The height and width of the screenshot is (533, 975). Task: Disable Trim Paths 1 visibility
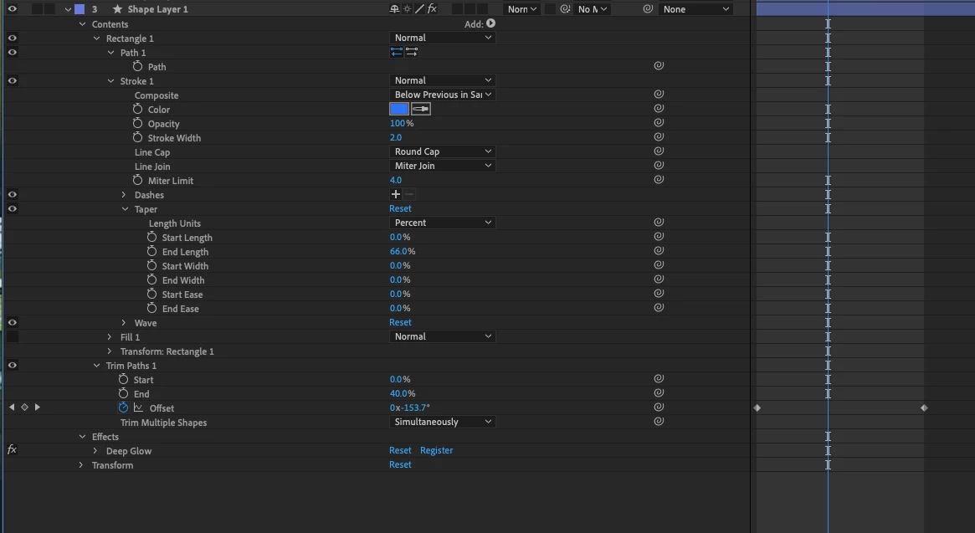pos(12,366)
